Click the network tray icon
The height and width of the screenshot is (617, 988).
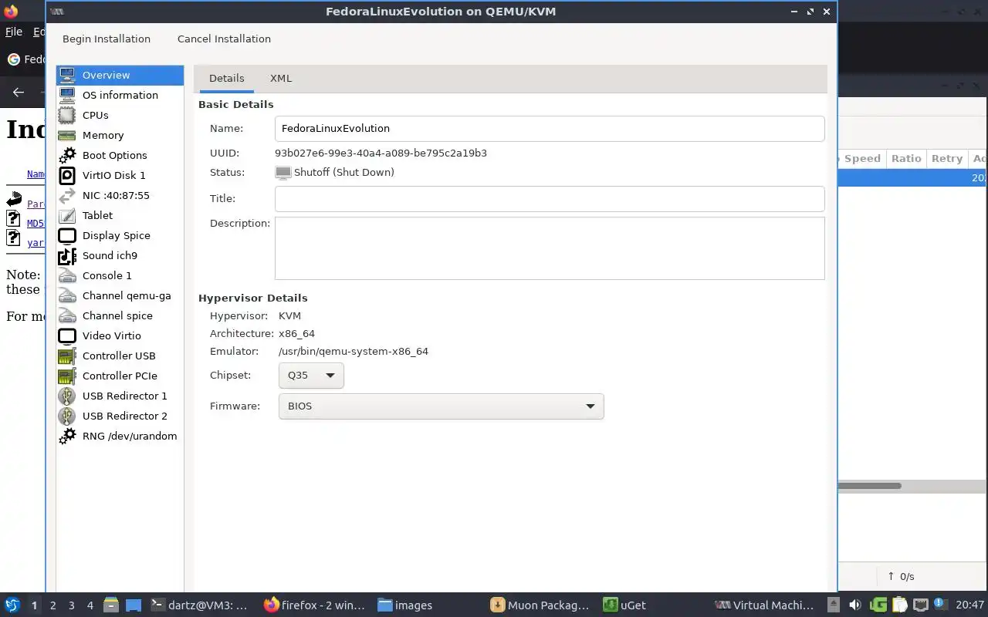pos(920,605)
